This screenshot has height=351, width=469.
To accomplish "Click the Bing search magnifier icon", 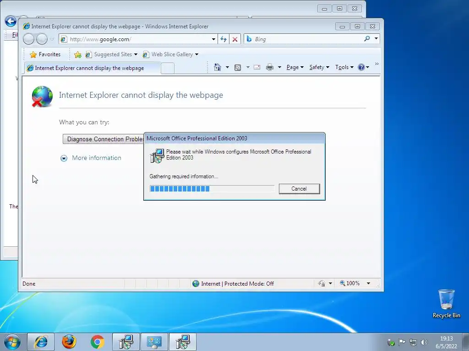I will point(367,39).
